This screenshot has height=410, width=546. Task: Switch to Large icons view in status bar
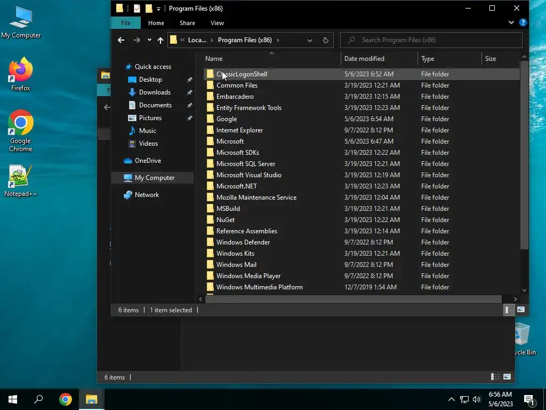(521, 310)
